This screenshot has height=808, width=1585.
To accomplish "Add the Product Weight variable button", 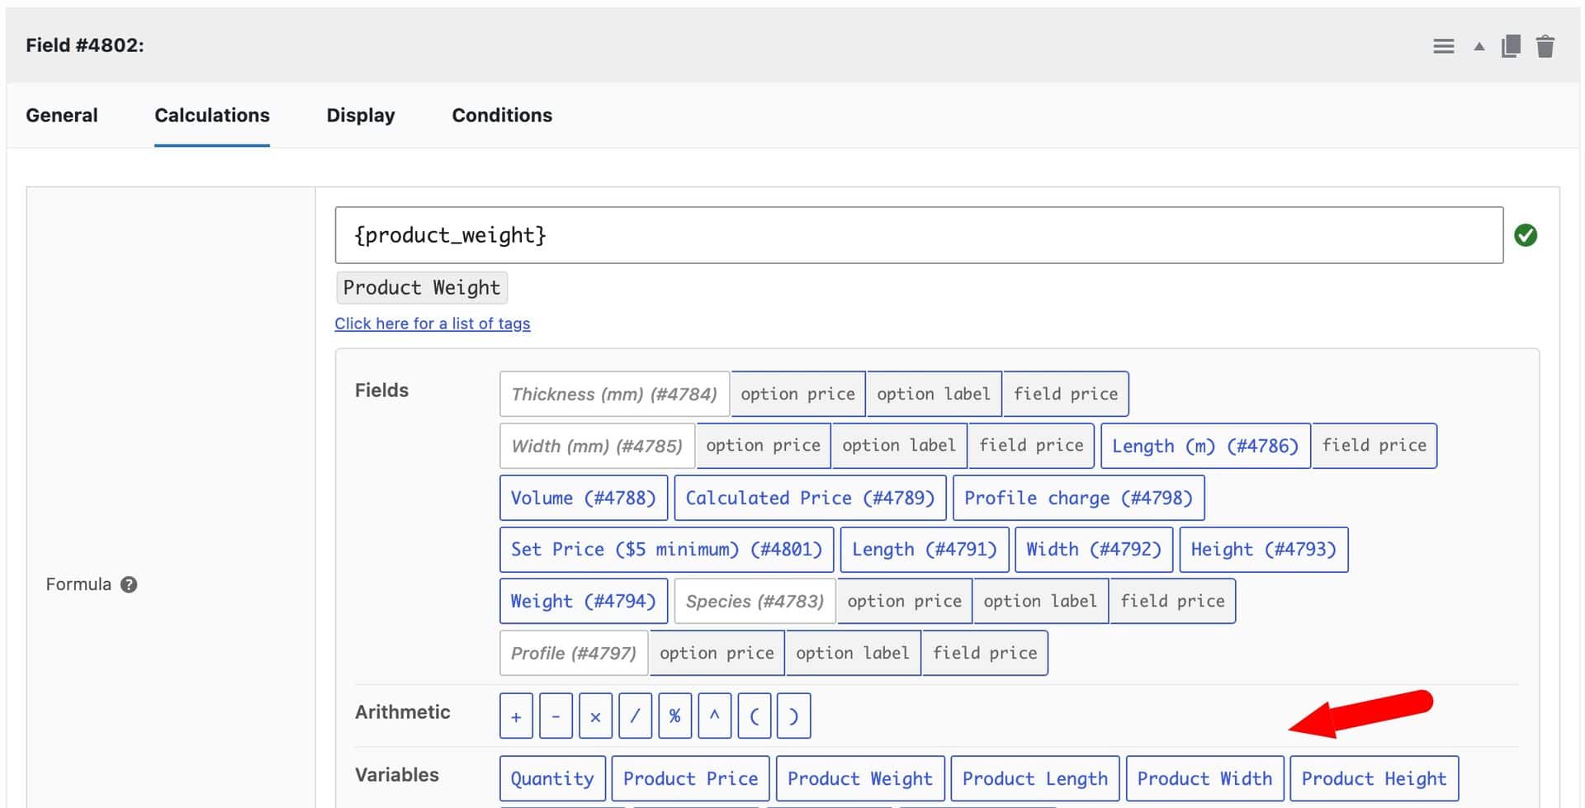I will (x=860, y=778).
